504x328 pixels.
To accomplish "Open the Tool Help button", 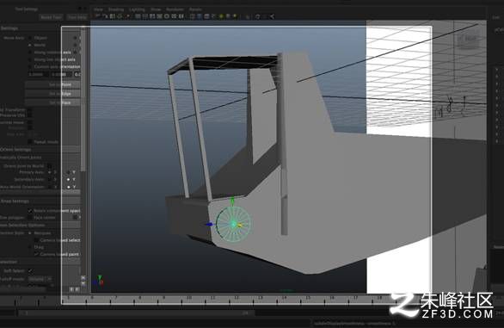I will click(77, 17).
